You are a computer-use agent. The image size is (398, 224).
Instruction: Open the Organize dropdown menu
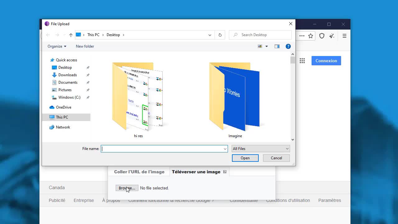[57, 46]
